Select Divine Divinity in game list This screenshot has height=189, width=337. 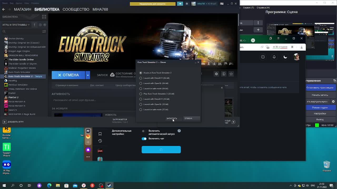tap(16, 39)
